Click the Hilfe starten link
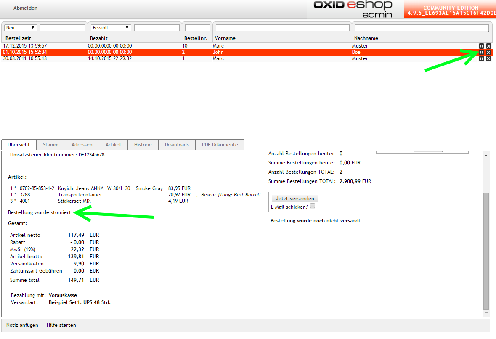 61,325
